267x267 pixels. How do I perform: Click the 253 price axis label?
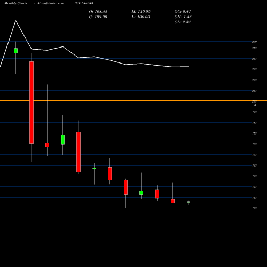(x=254, y=48)
